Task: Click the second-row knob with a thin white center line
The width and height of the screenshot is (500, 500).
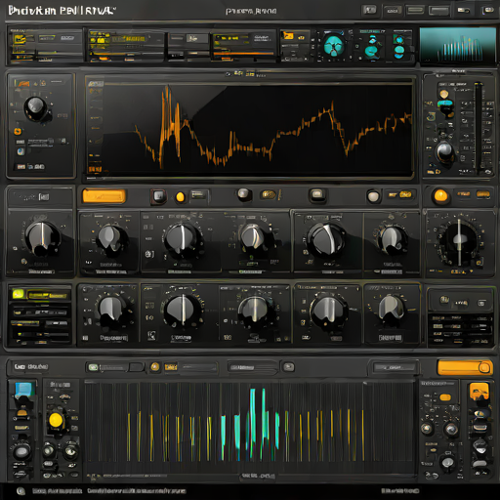Action: (x=183, y=311)
